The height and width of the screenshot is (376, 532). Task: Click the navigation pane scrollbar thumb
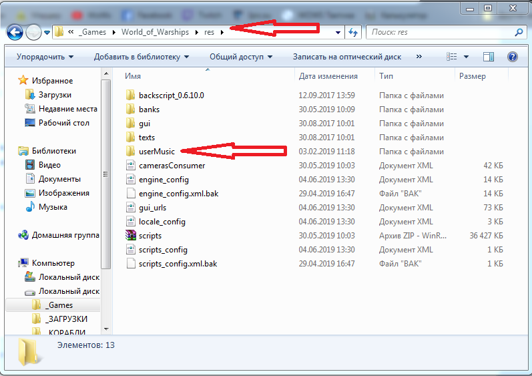pyautogui.click(x=106, y=174)
